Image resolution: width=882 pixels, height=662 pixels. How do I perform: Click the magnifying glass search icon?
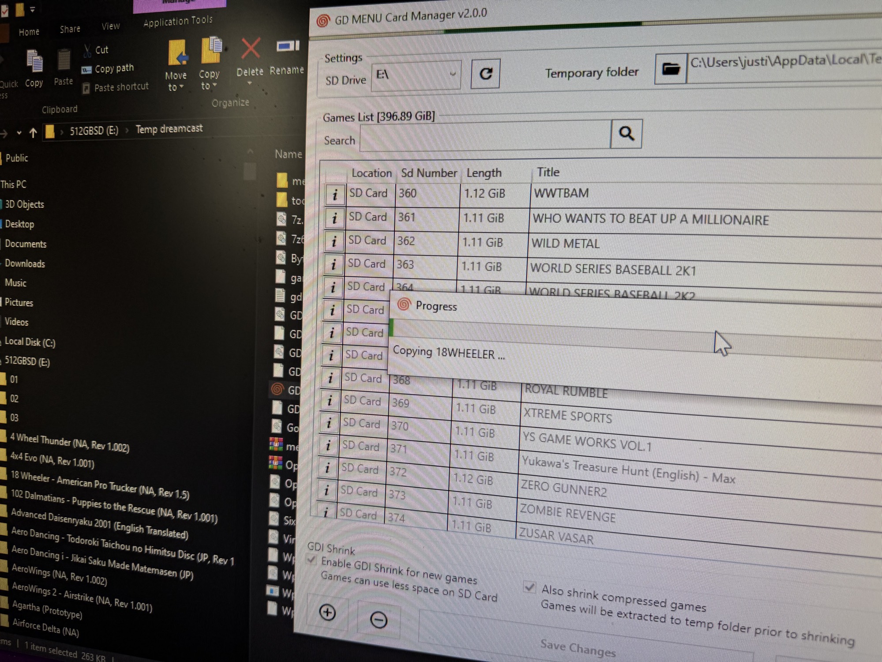pyautogui.click(x=626, y=134)
